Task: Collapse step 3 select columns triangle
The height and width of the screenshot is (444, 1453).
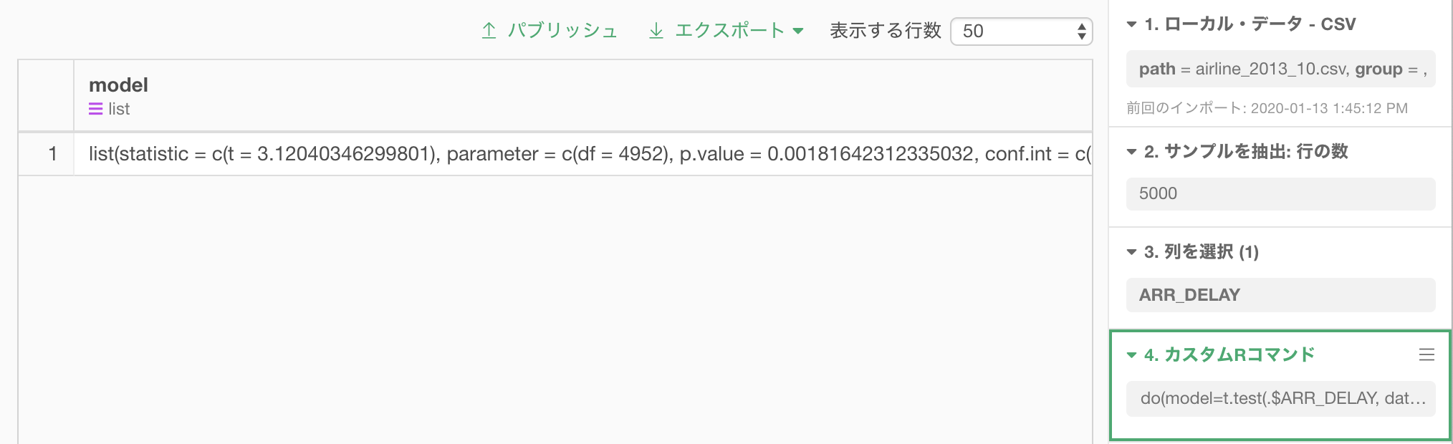Action: (x=1131, y=252)
